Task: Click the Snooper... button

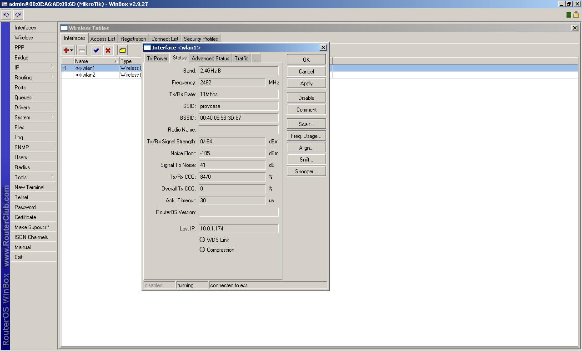Action: [x=306, y=171]
